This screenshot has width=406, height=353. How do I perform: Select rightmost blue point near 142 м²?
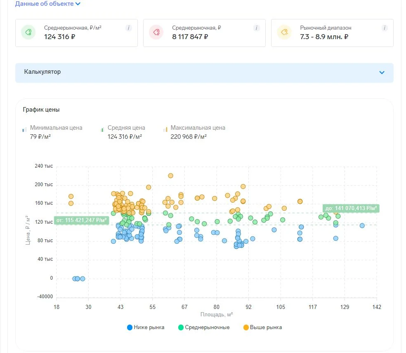point(362,226)
